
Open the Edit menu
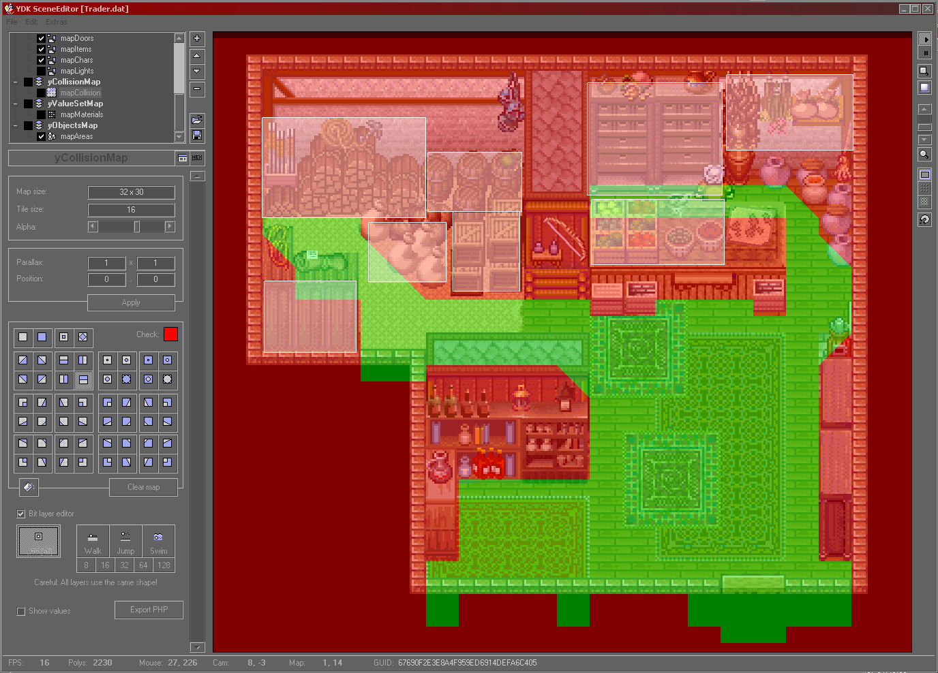click(x=31, y=22)
